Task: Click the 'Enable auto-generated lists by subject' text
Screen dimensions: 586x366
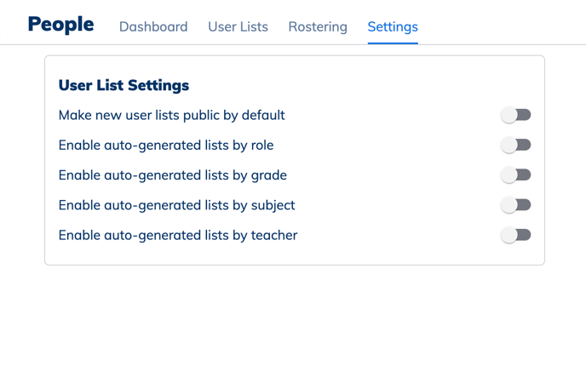Action: pos(176,205)
